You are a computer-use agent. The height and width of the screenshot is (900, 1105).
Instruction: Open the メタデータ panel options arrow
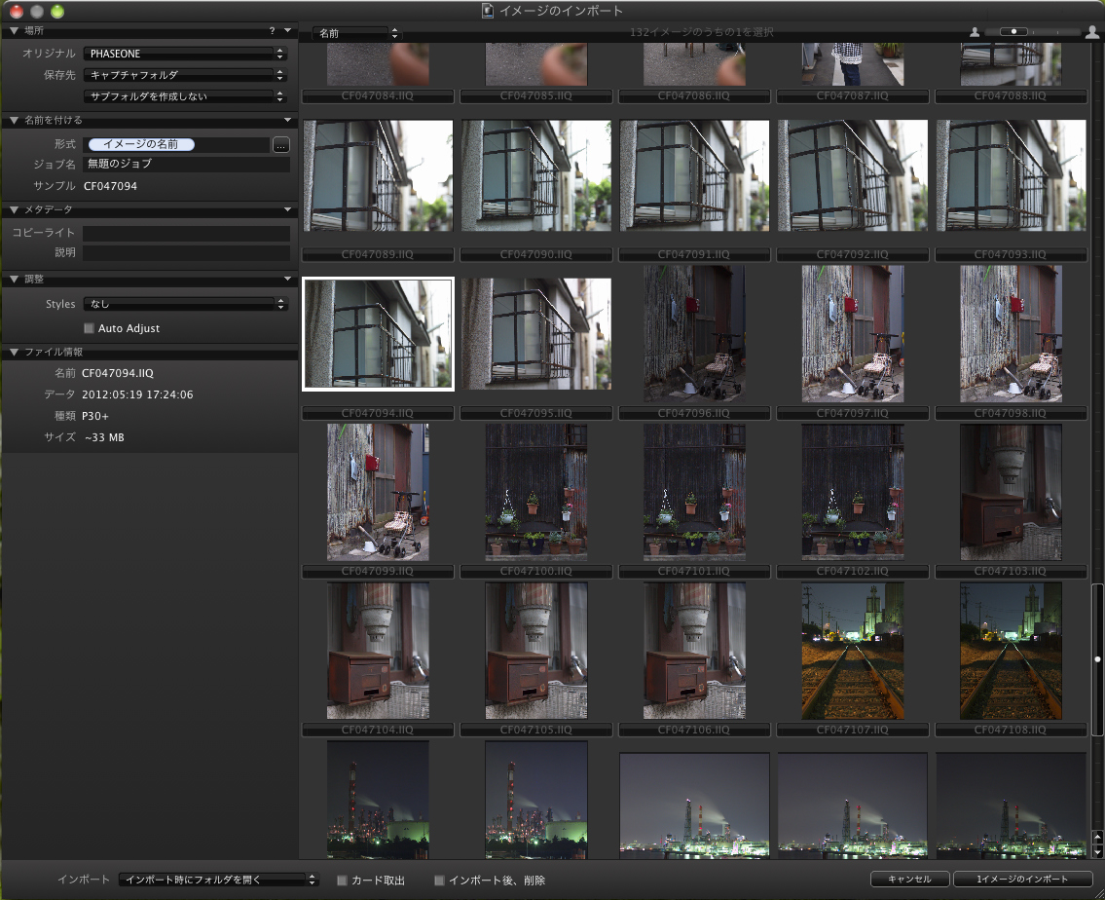(x=287, y=210)
